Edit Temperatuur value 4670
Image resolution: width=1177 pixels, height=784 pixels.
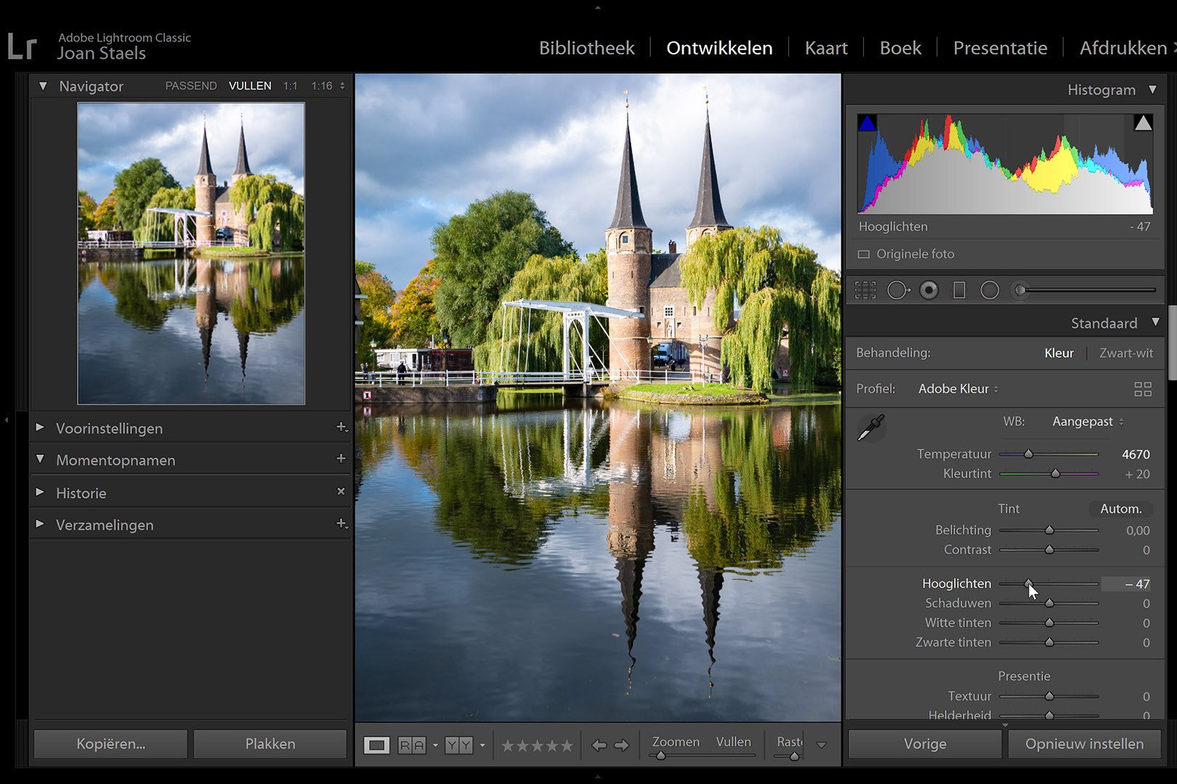click(x=1136, y=454)
